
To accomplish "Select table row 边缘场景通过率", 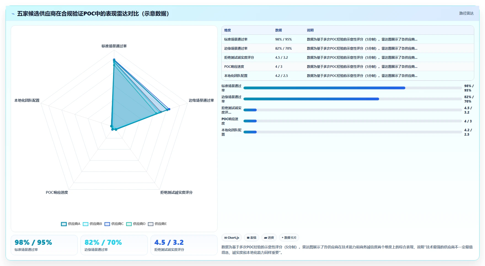I will pyautogui.click(x=348, y=49).
